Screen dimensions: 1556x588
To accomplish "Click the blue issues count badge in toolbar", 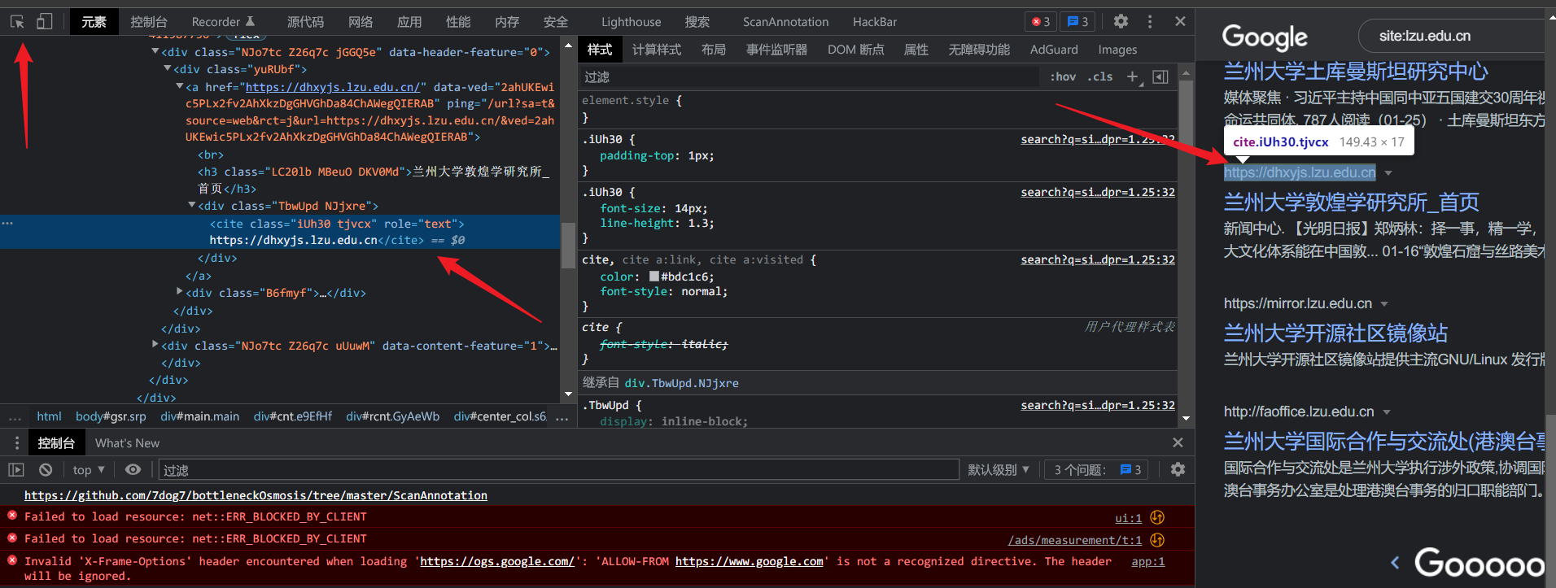I will [1077, 22].
